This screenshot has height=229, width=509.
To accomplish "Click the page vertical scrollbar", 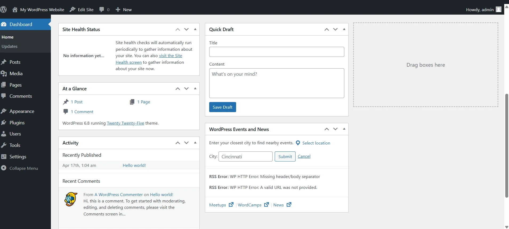I will click(507, 146).
